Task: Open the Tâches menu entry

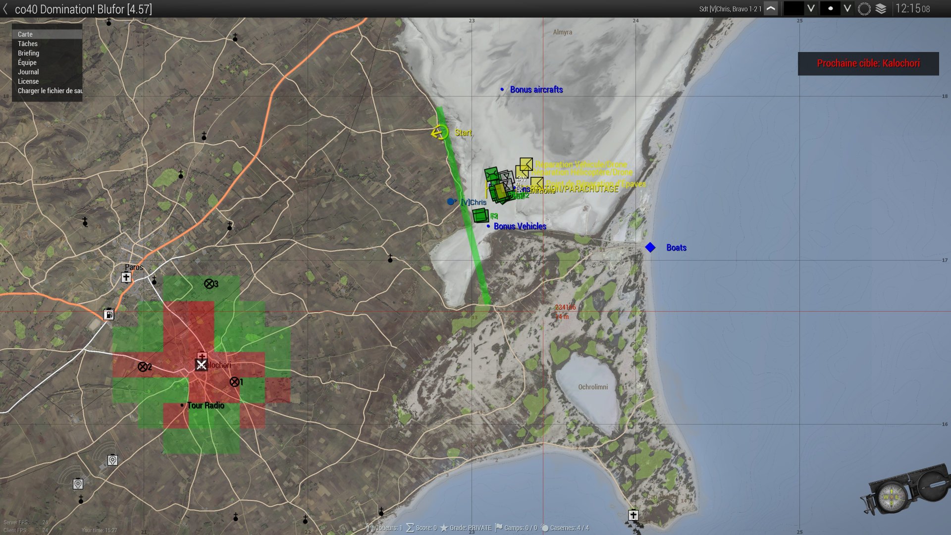Action: point(28,44)
